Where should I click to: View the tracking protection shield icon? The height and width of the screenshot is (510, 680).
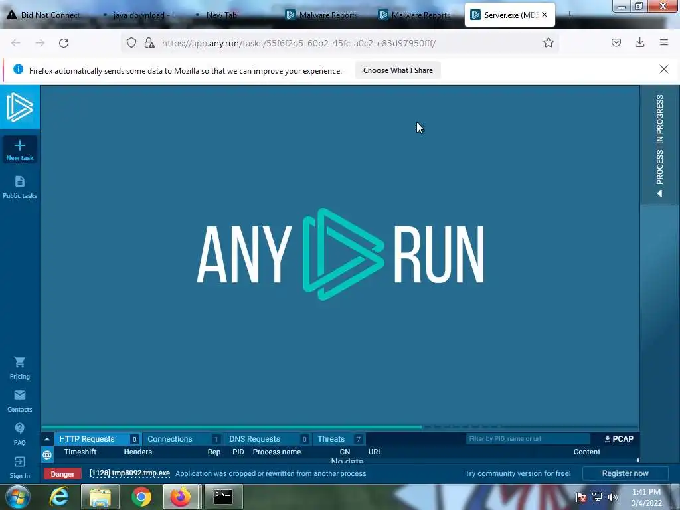[x=131, y=42]
